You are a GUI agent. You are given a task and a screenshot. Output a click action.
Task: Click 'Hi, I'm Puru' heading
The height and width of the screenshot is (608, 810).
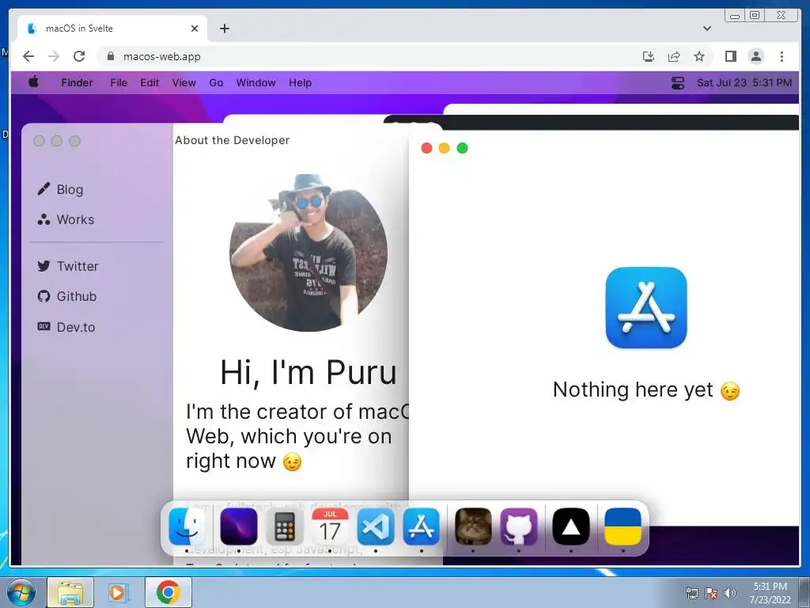[308, 372]
